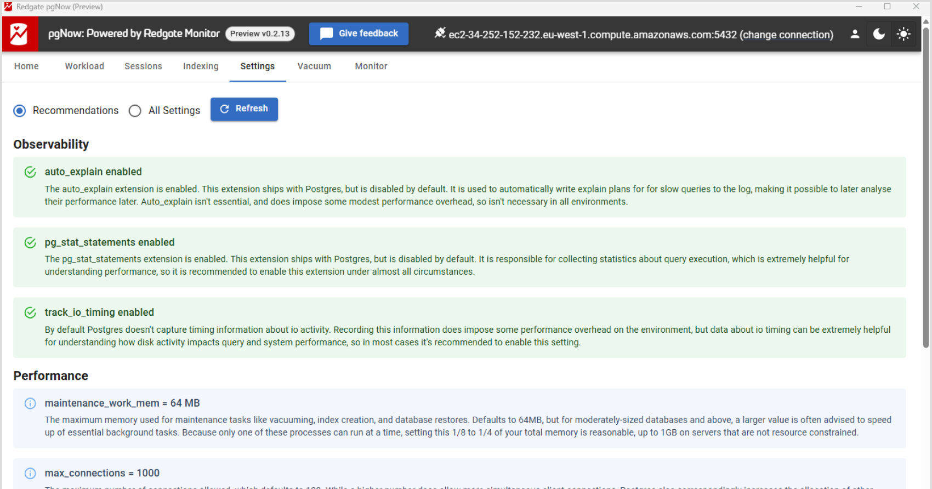Click the track_io_timing description paragraph
The image size is (932, 489).
468,336
